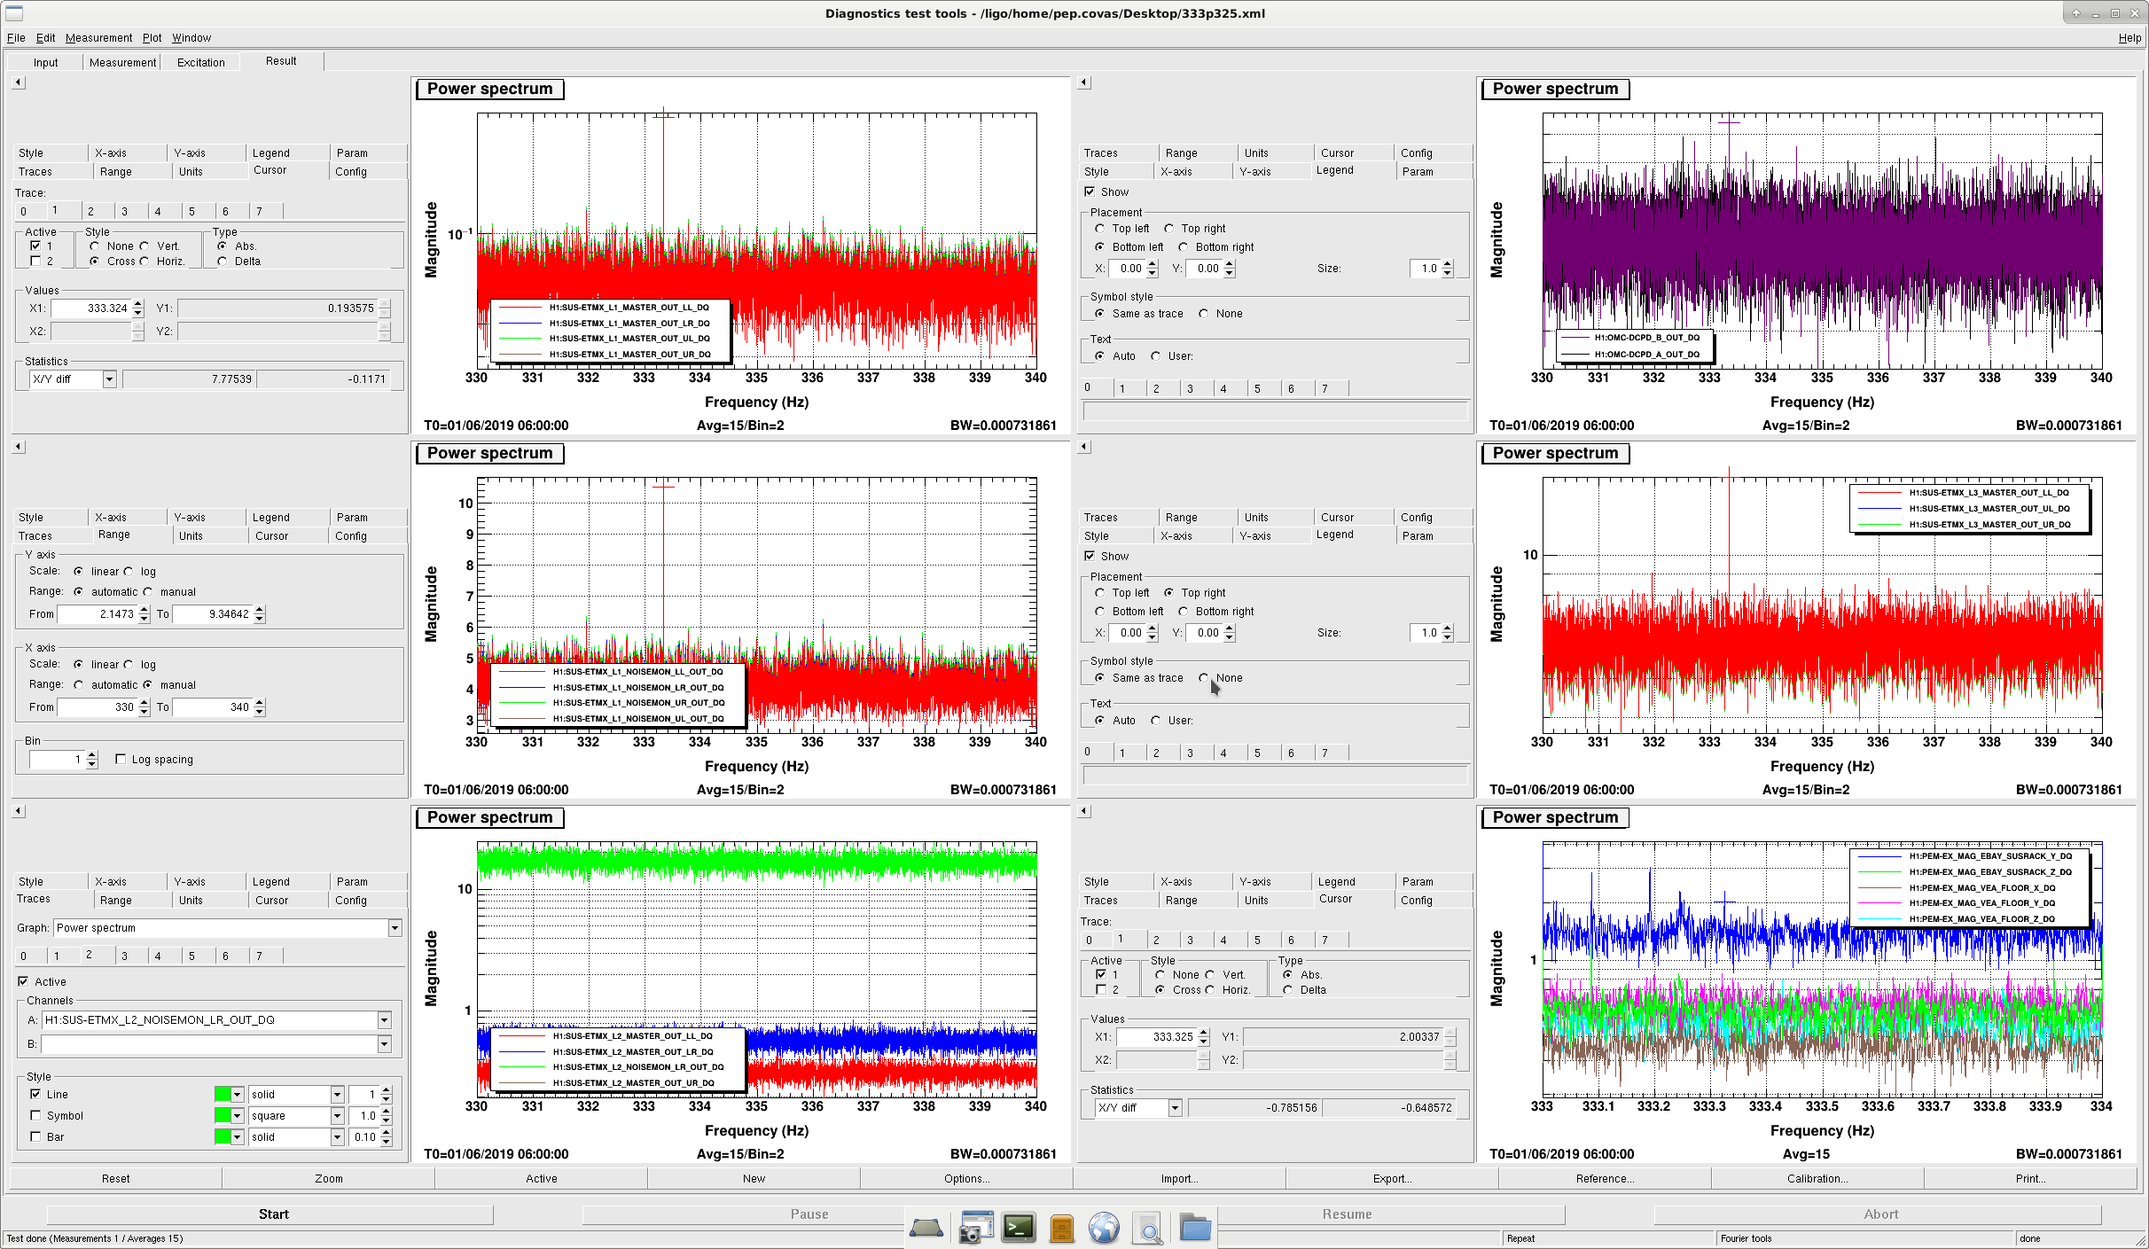
Task: Click the X1 cursor value field 333.324
Action: [91, 308]
